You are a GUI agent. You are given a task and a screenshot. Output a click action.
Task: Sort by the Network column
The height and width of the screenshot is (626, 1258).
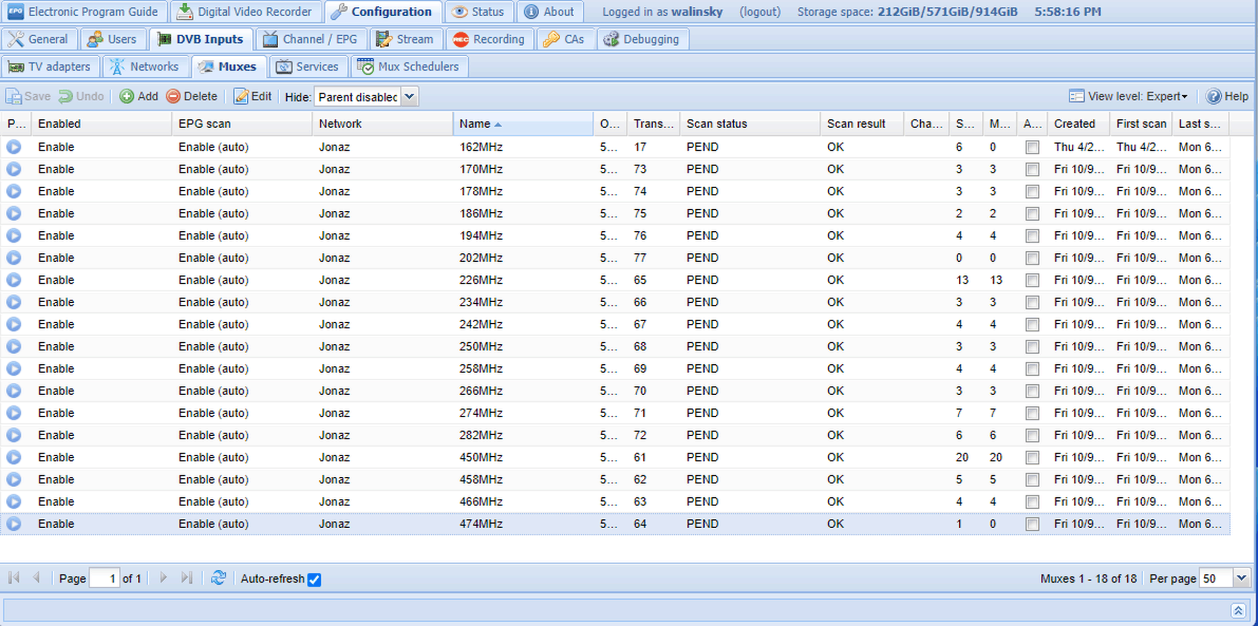pos(382,124)
